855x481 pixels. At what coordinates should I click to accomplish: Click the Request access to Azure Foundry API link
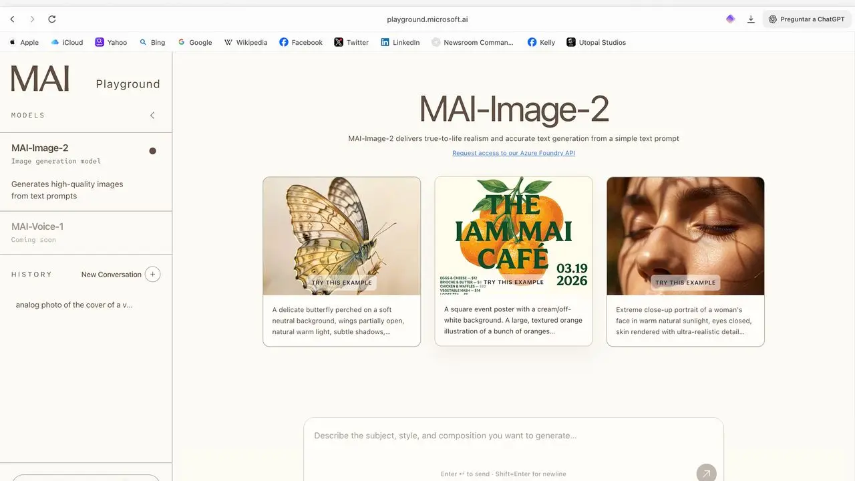[514, 153]
